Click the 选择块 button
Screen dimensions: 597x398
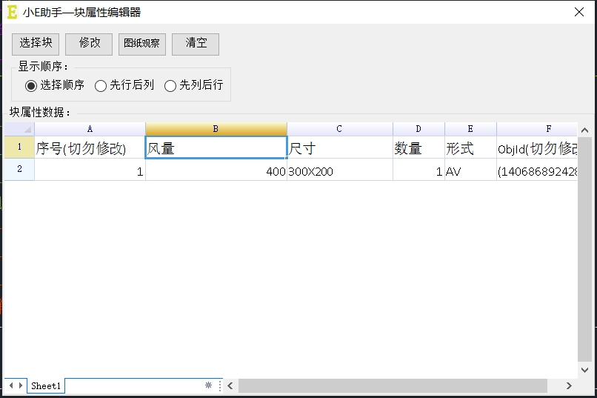click(x=36, y=44)
